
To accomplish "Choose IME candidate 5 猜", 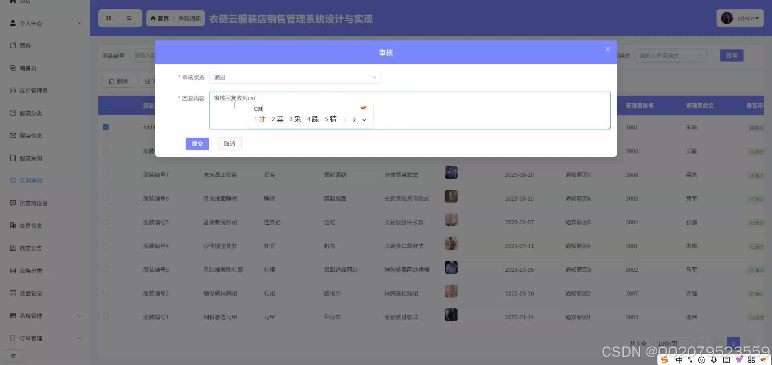I will click(331, 119).
